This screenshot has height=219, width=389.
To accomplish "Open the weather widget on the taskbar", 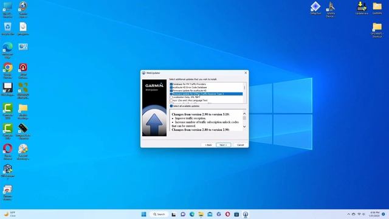I will 10,214.
